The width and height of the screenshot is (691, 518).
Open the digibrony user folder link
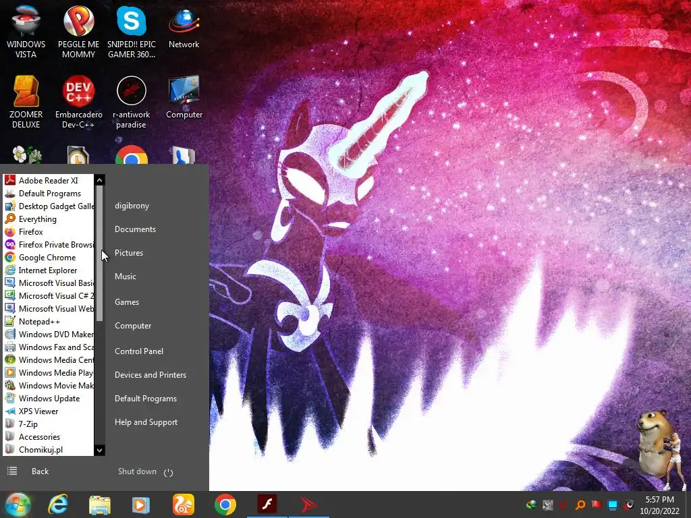click(132, 206)
